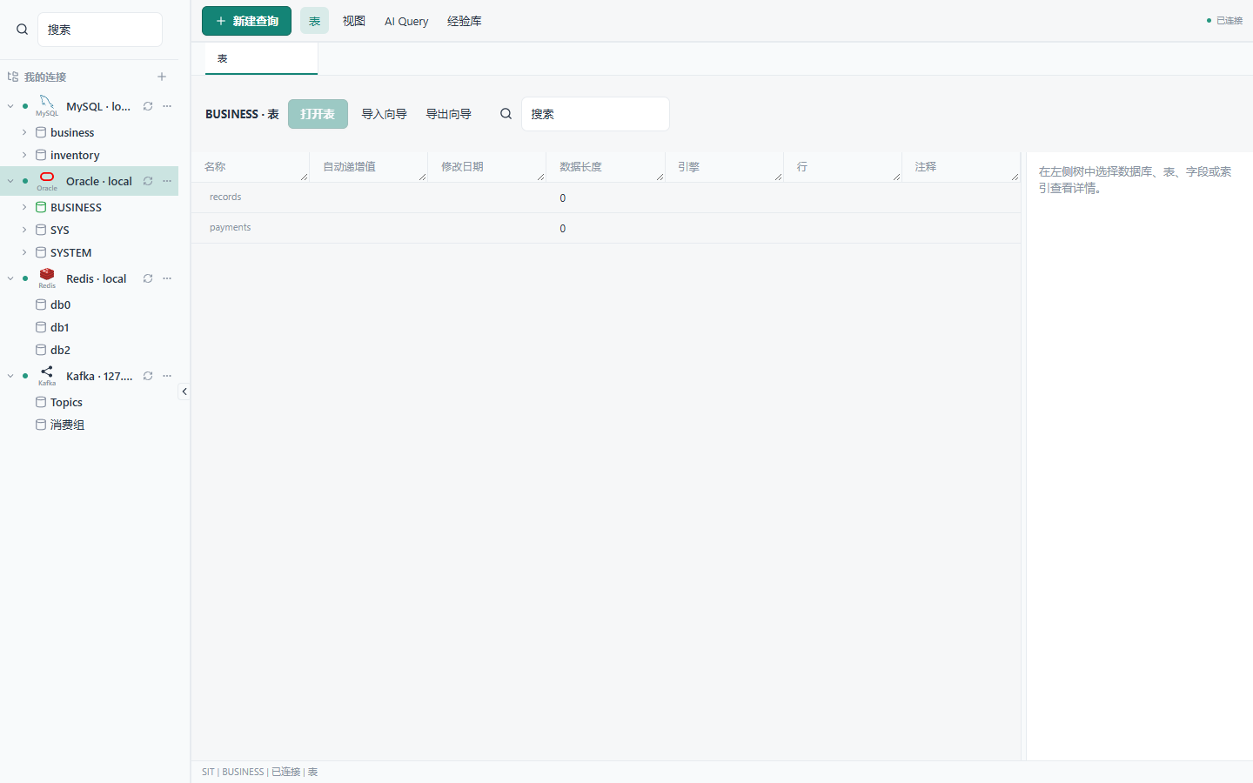
Task: Open the 经验库 tab
Action: [465, 21]
